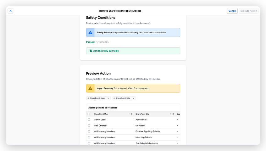
Task: Close the dialog with the X icon
Action: coord(10,11)
